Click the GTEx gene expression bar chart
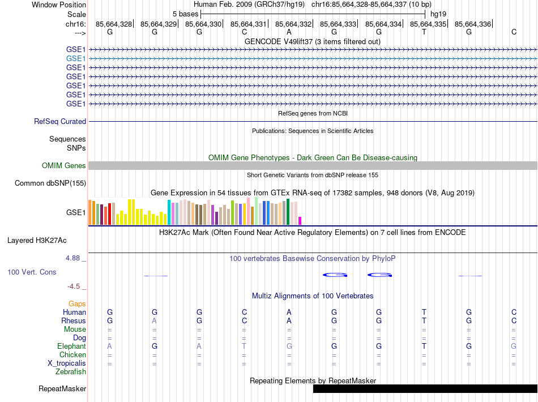The image size is (538, 402). [195, 212]
